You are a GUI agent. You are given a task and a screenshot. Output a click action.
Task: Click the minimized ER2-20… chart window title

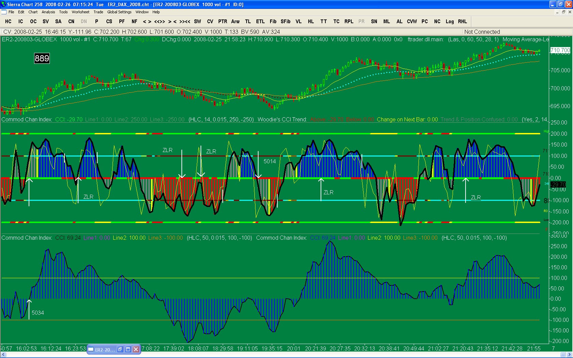pyautogui.click(x=105, y=349)
